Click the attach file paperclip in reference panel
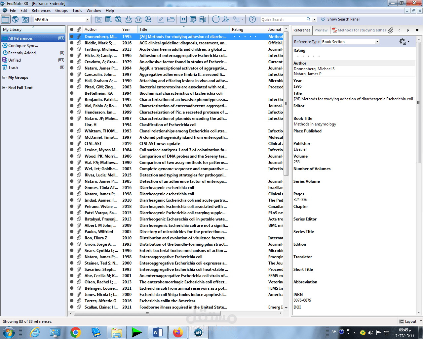The height and width of the screenshot is (339, 423). click(391, 30)
